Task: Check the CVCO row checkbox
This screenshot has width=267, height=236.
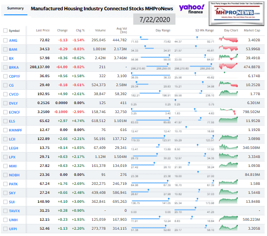Action: tap(5, 94)
